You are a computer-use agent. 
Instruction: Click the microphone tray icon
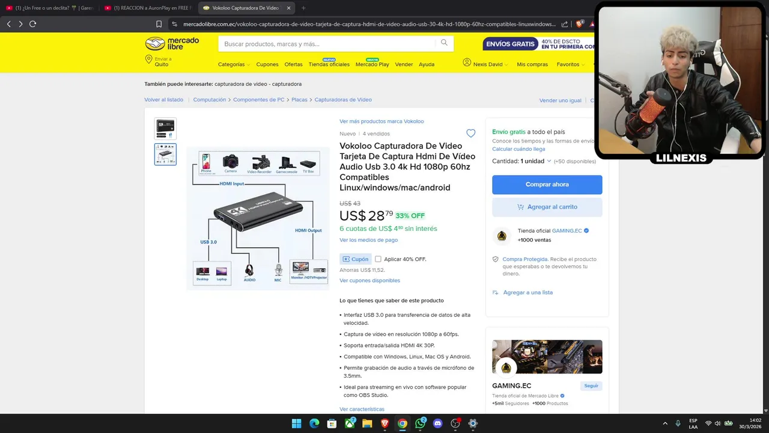tap(678, 423)
